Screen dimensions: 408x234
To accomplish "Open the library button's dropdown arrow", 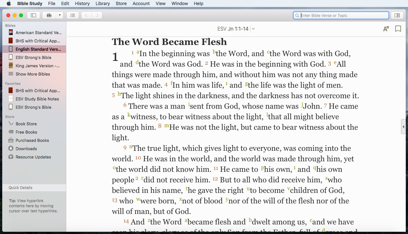I will [60, 15].
